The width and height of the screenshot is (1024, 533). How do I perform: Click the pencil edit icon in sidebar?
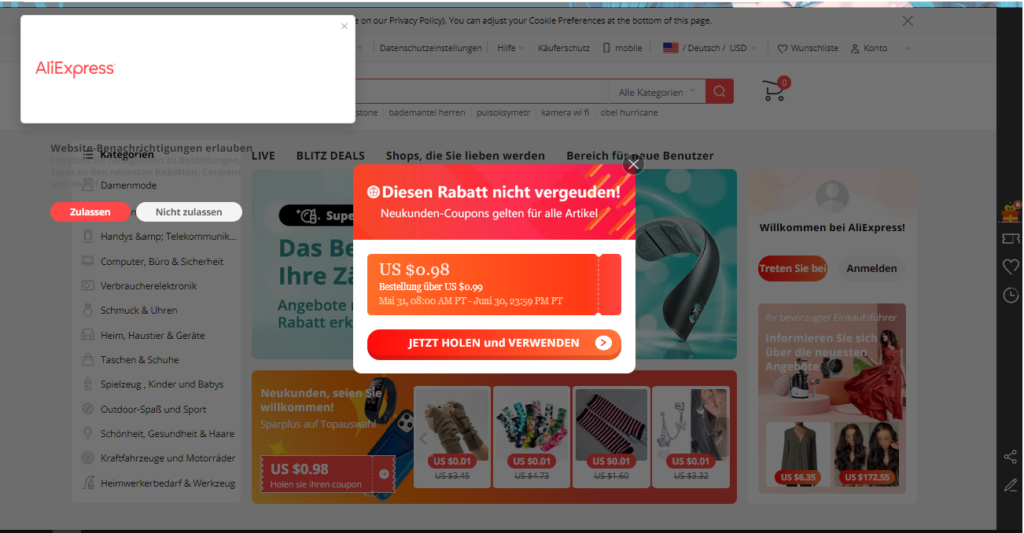click(1011, 485)
